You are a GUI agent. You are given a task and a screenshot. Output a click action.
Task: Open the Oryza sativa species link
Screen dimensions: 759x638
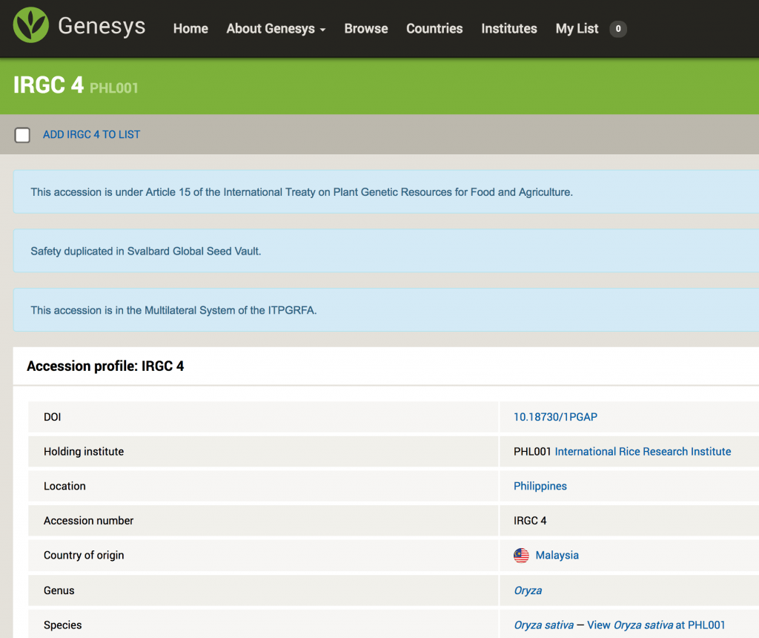click(x=543, y=625)
